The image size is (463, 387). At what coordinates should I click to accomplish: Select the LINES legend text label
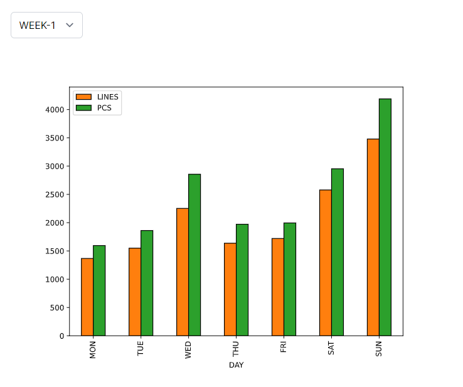107,97
